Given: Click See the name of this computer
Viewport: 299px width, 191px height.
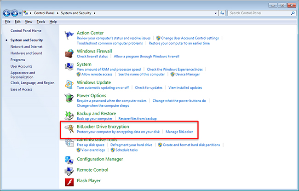Looking at the screenshot, I should (142, 74).
